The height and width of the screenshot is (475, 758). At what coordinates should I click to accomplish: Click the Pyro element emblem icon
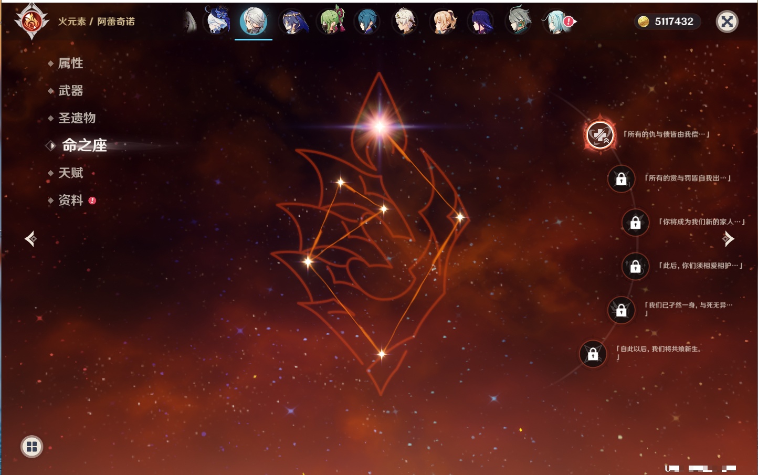(x=31, y=22)
